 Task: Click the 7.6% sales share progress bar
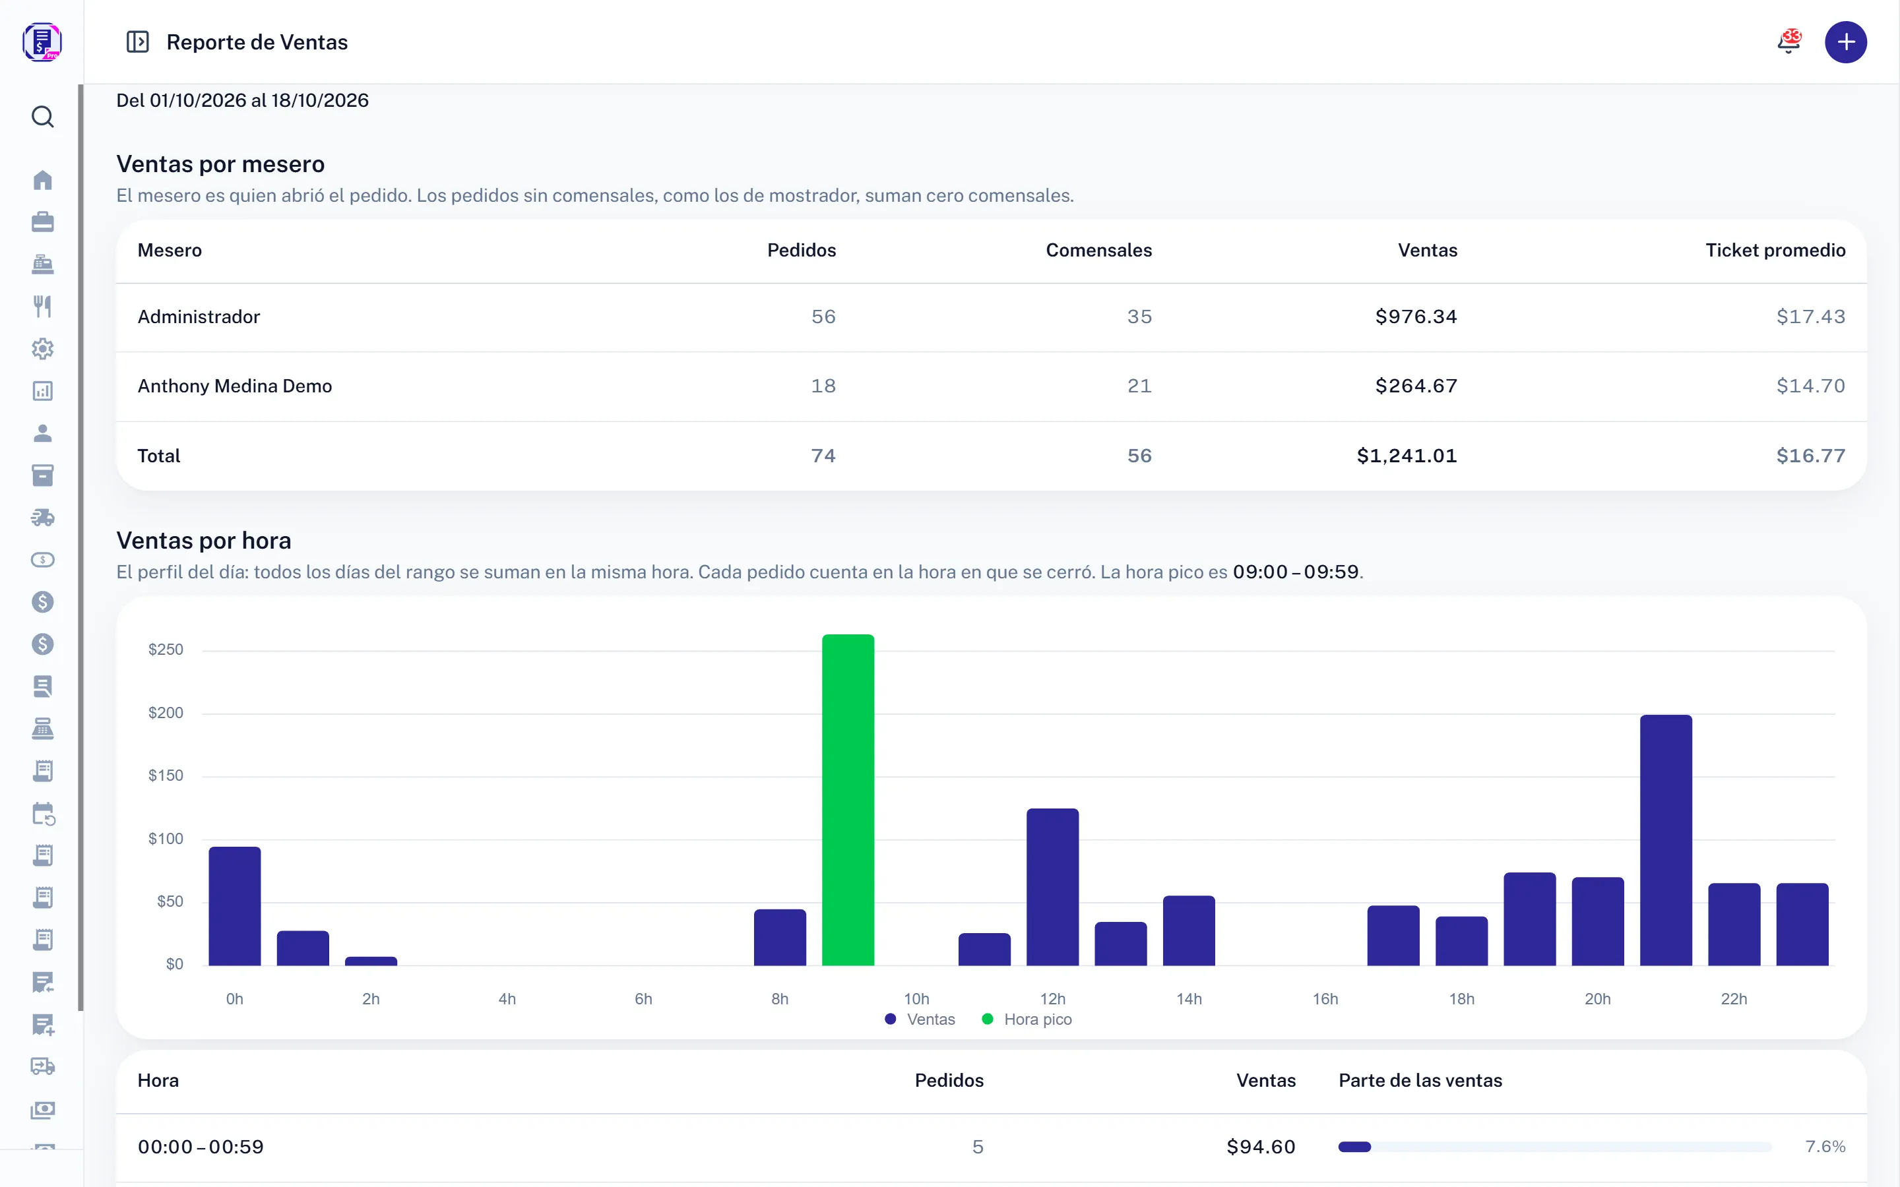[1554, 1147]
